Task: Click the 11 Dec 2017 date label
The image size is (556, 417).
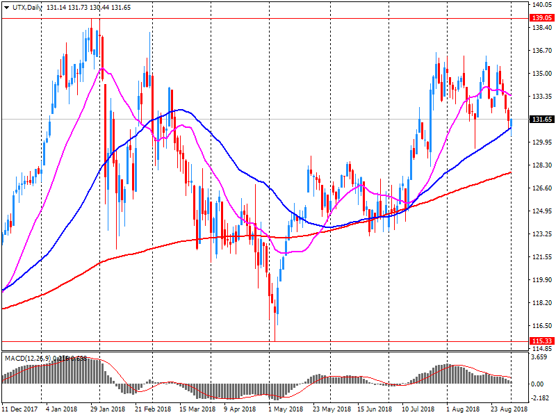Action: (x=20, y=409)
